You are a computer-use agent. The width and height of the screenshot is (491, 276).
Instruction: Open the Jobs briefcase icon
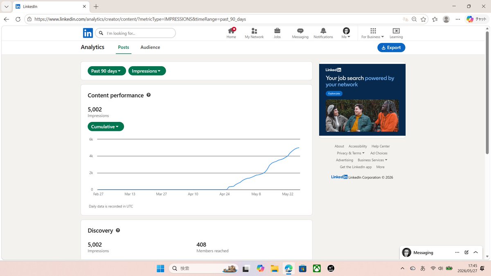[x=277, y=31]
